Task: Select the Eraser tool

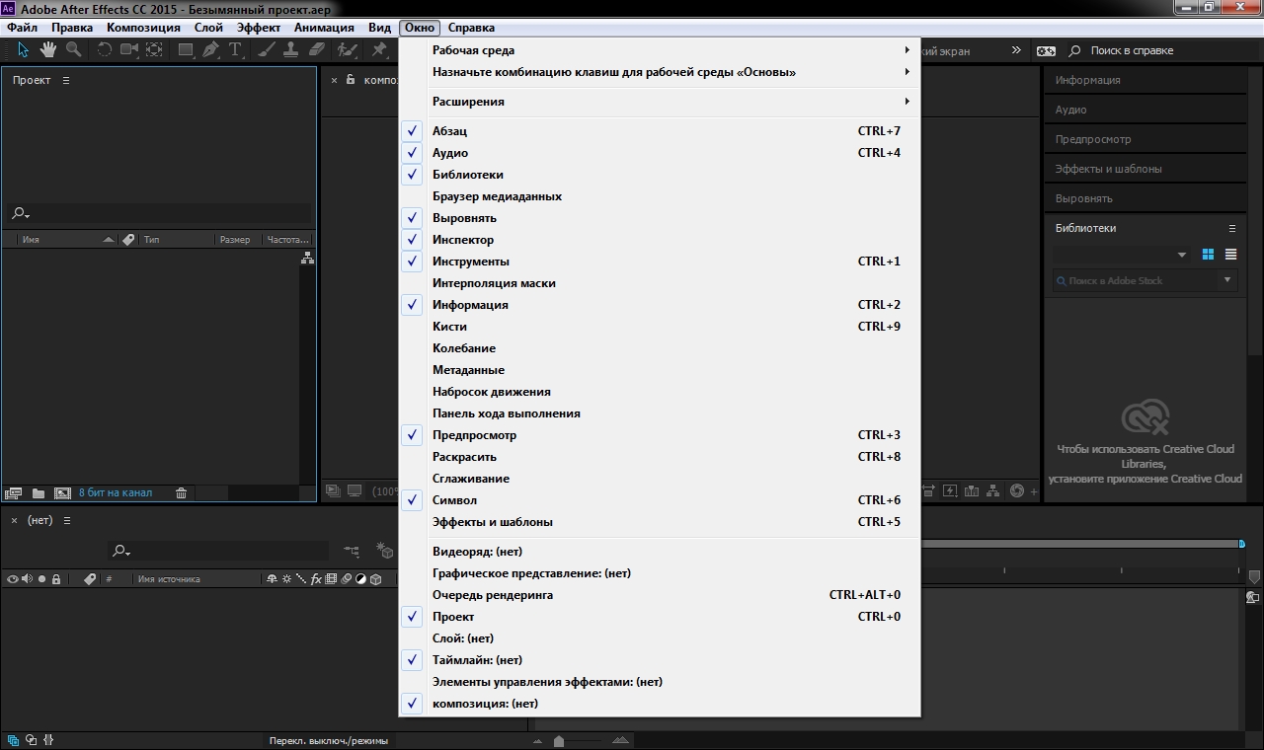Action: point(316,49)
